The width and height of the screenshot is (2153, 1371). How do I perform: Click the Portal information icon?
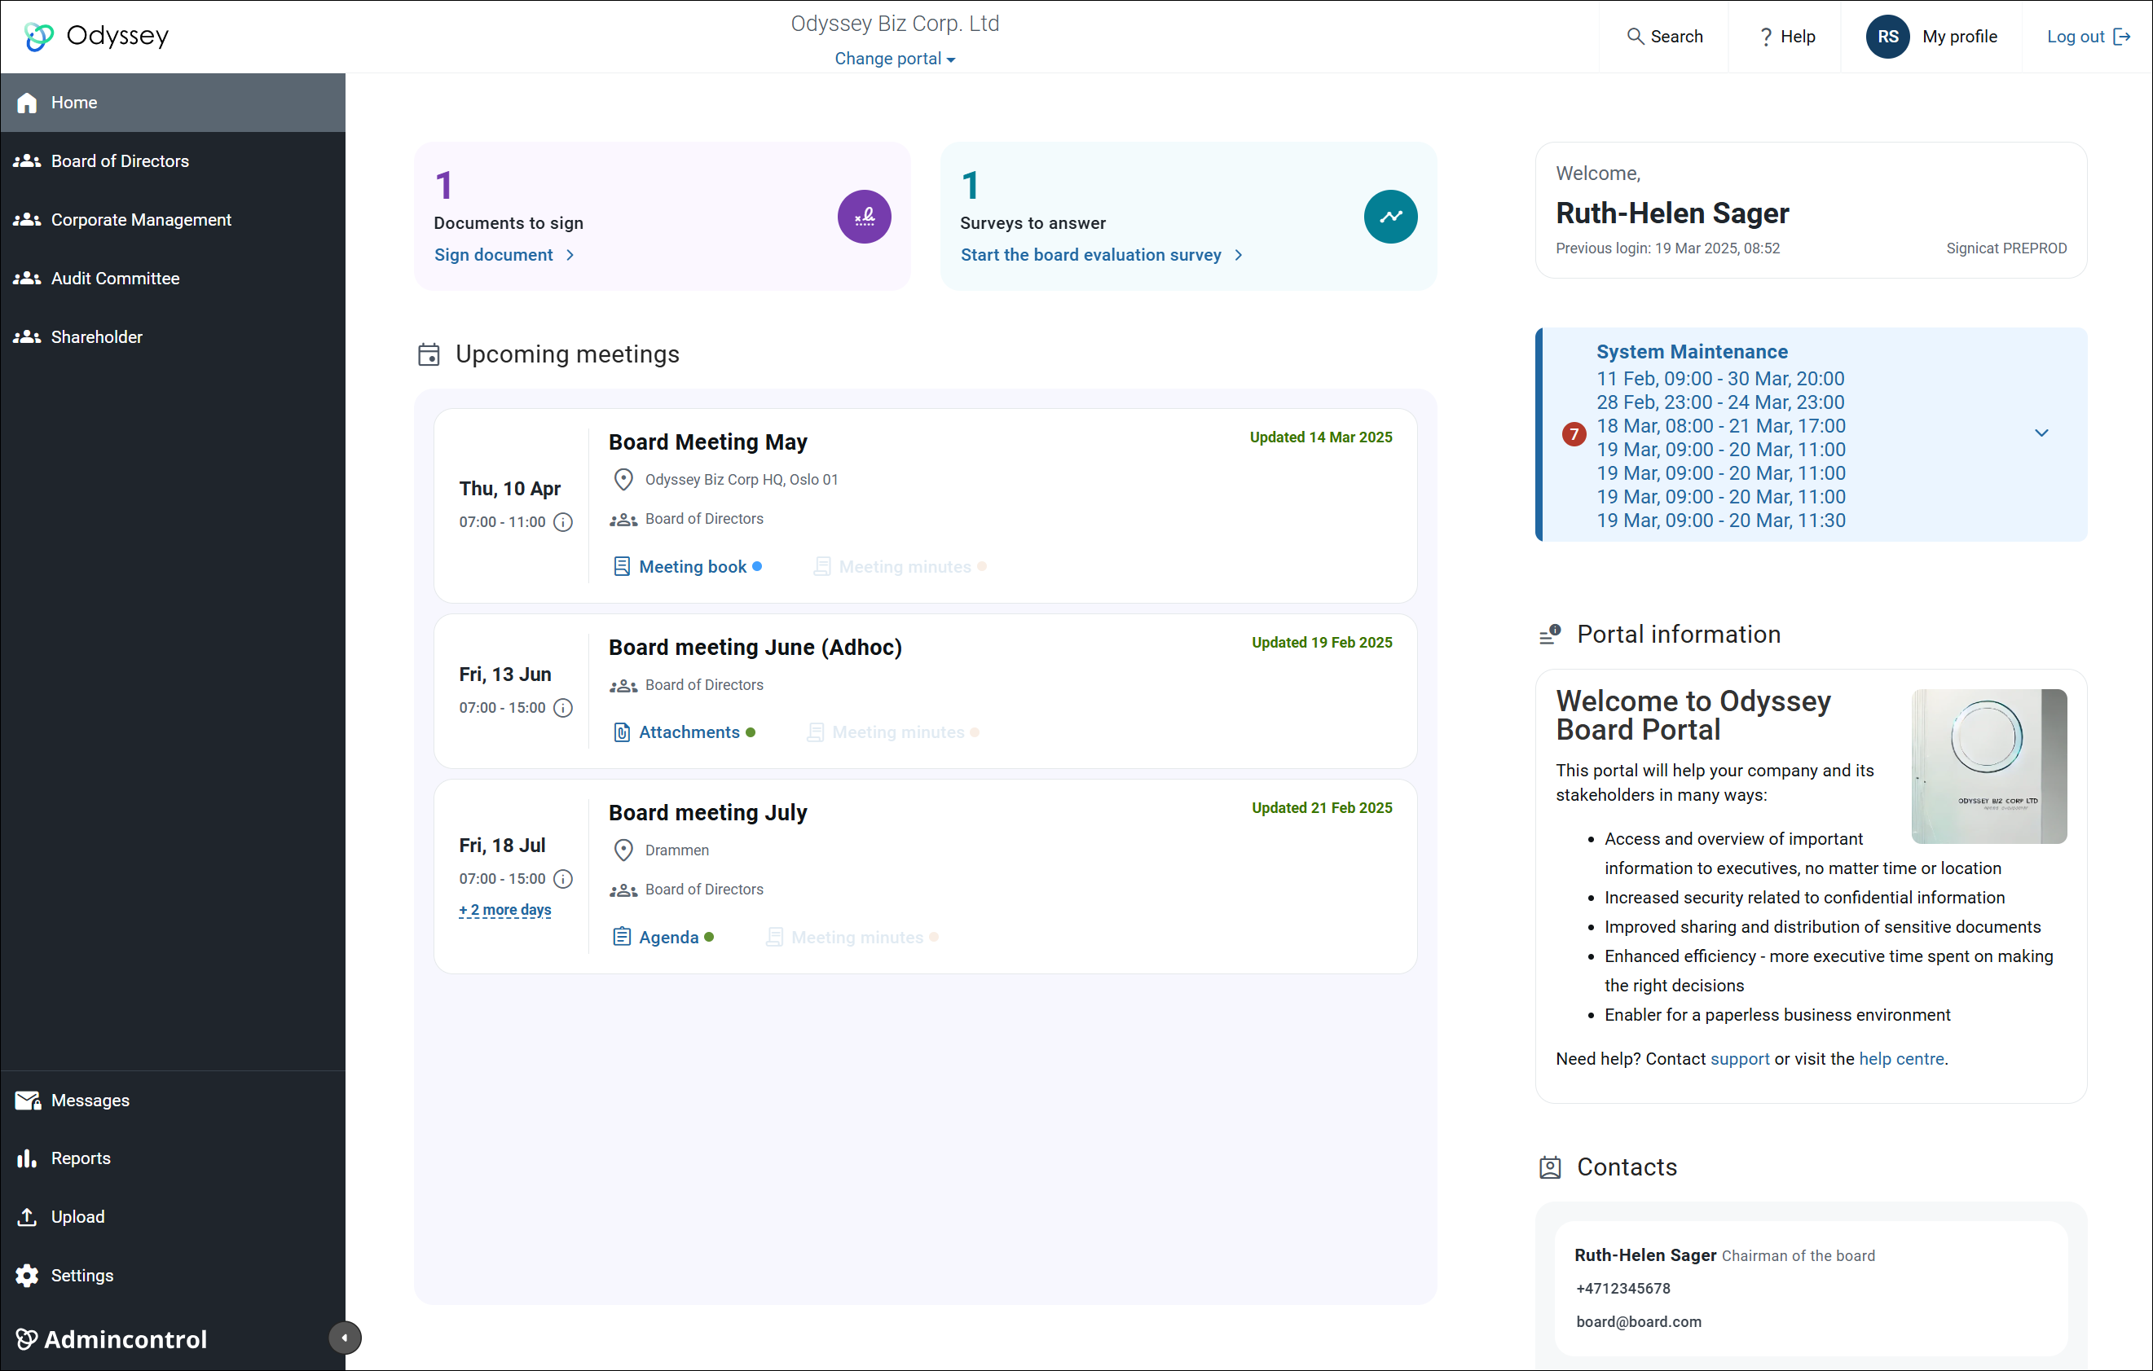click(1549, 635)
